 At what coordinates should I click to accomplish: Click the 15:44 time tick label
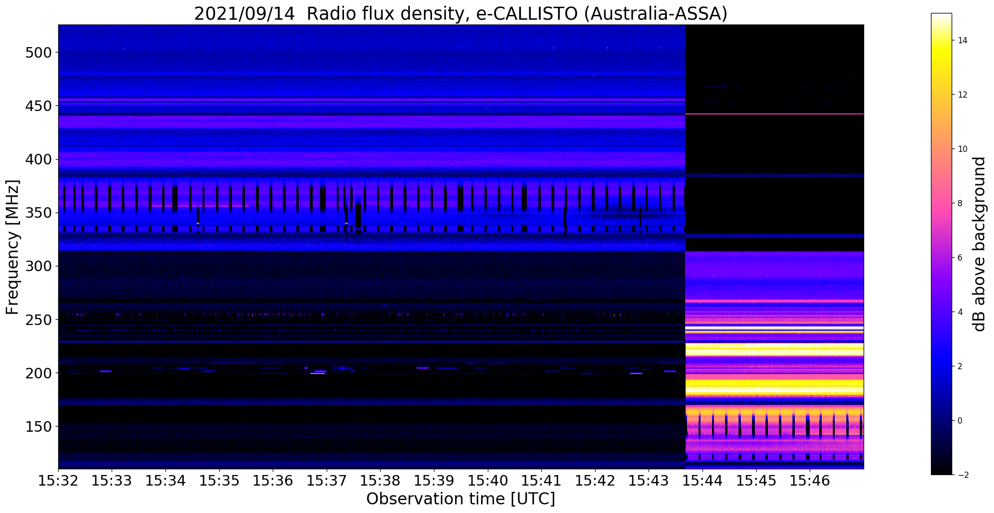pyautogui.click(x=703, y=480)
